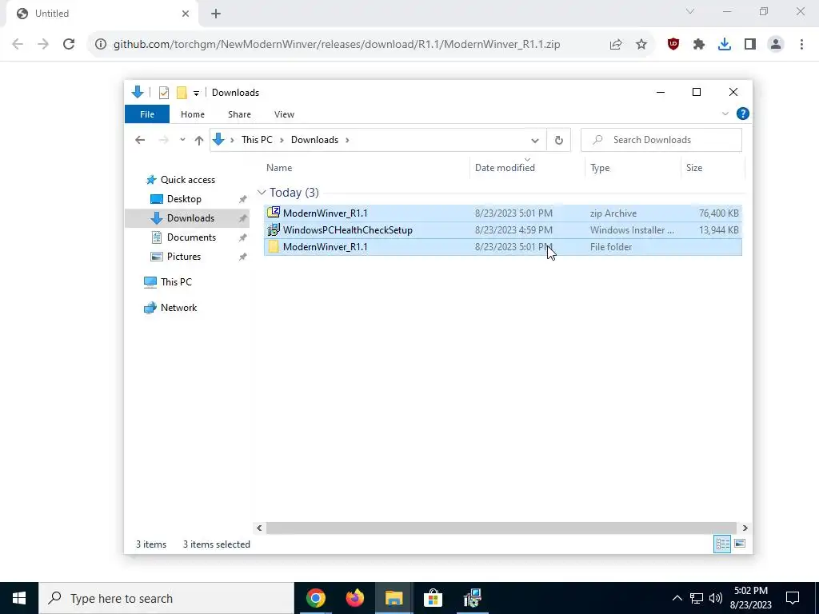The height and width of the screenshot is (614, 819).
Task: Click New folder icon in Explorer title bar
Action: point(182,93)
